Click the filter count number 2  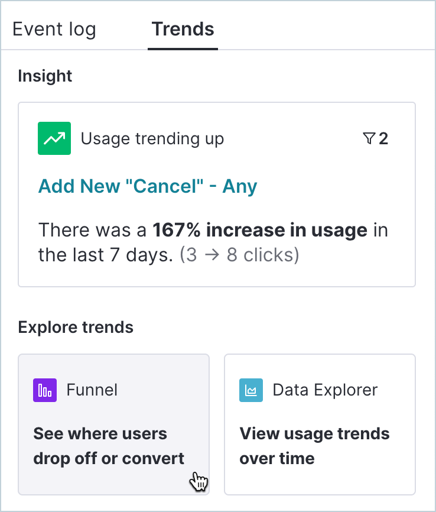click(383, 138)
